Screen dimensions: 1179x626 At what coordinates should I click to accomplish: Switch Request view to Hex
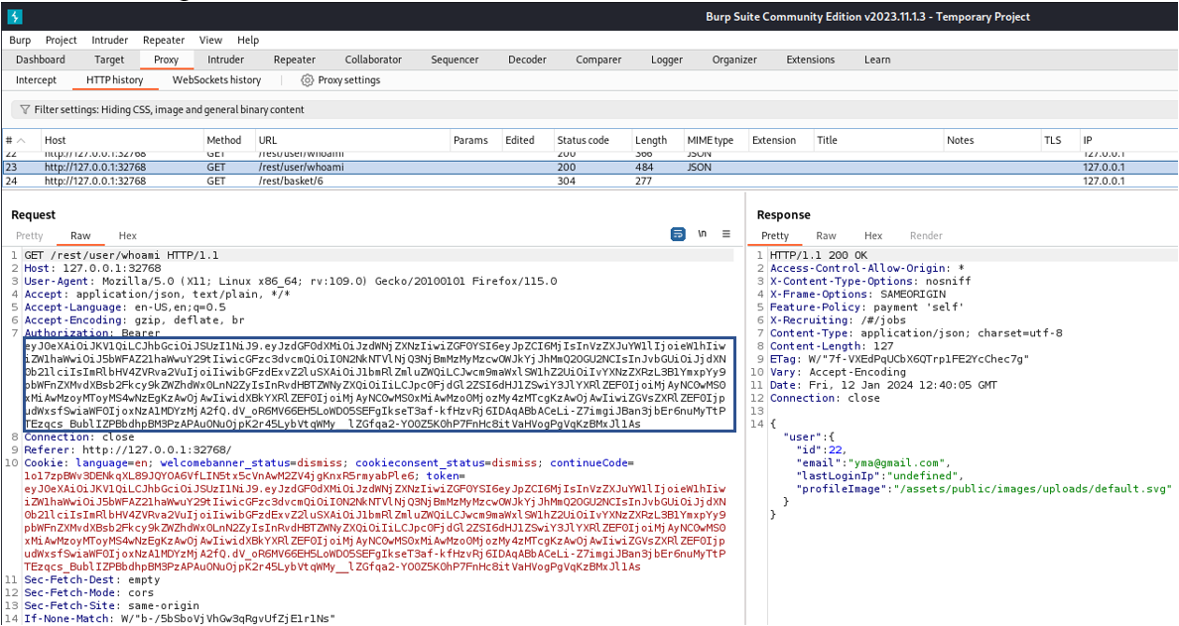tap(128, 235)
